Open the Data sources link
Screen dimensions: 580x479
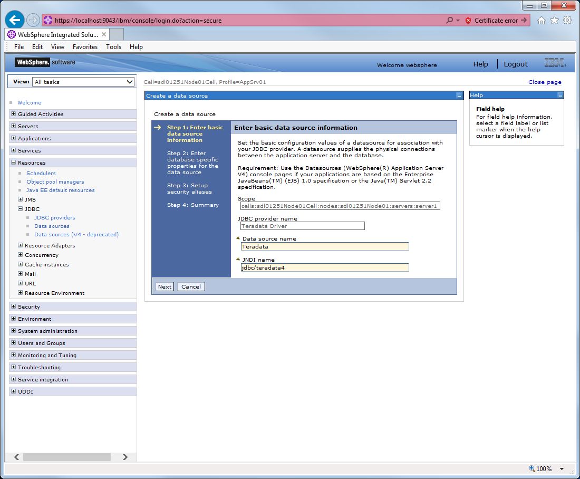(x=52, y=226)
